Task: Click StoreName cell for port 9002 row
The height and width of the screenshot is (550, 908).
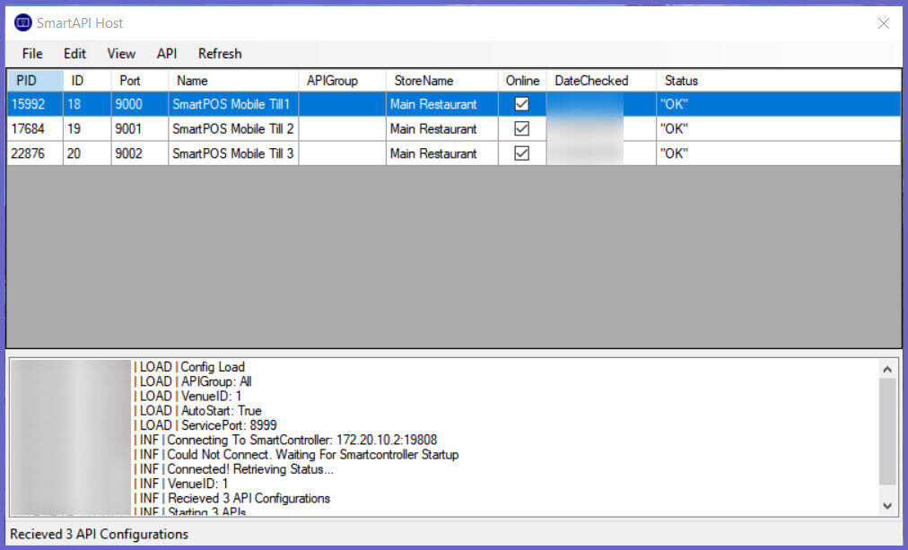Action: [441, 153]
